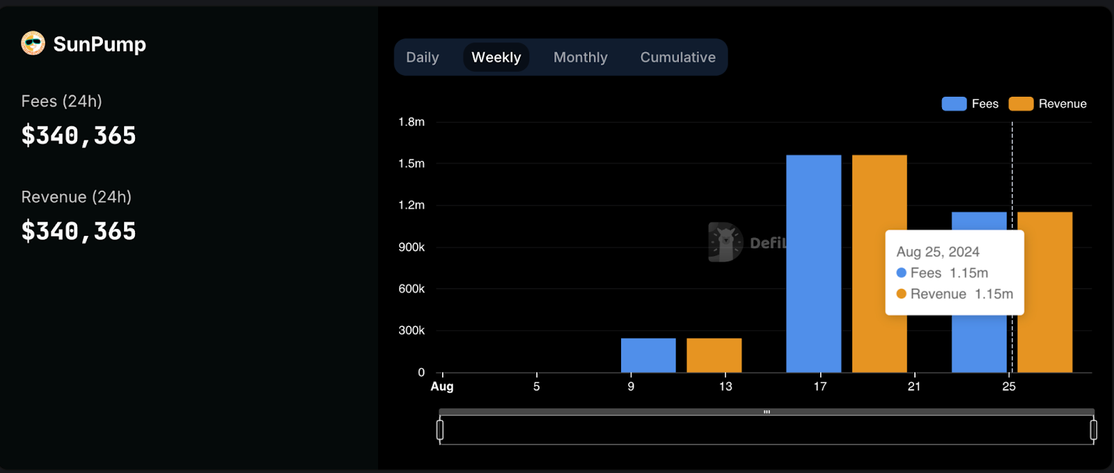Click the 900k y-axis label
Image resolution: width=1114 pixels, height=473 pixels.
click(x=411, y=247)
